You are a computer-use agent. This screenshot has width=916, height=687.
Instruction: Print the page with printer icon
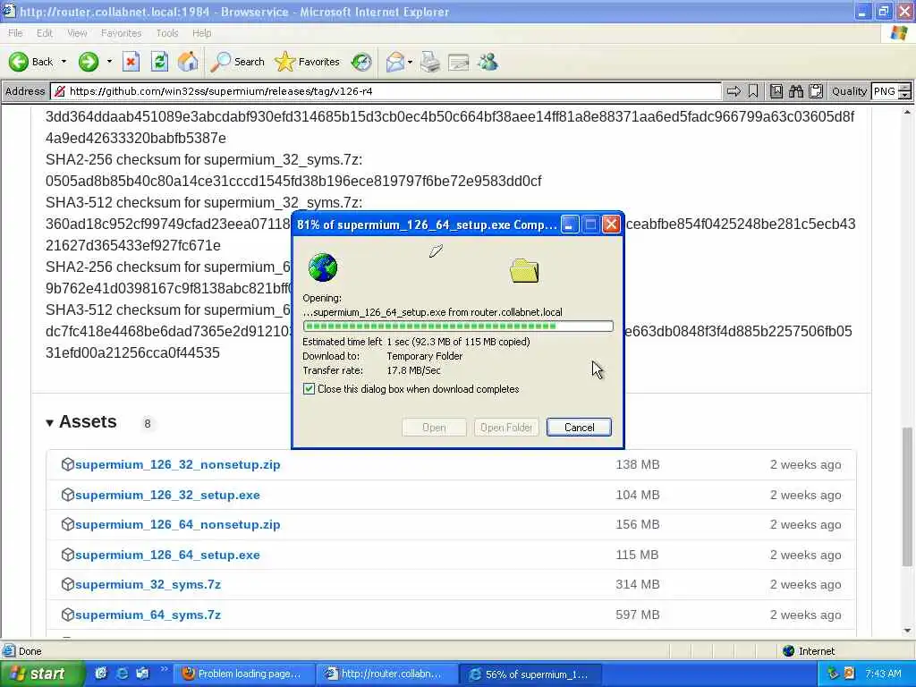(430, 62)
